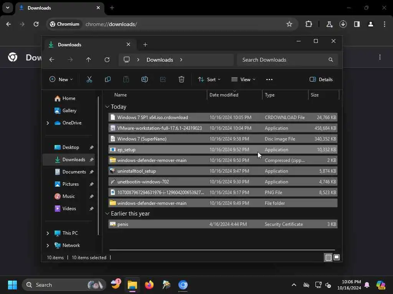This screenshot has height=294, width=393.
Task: Open the View dropdown
Action: [243, 80]
